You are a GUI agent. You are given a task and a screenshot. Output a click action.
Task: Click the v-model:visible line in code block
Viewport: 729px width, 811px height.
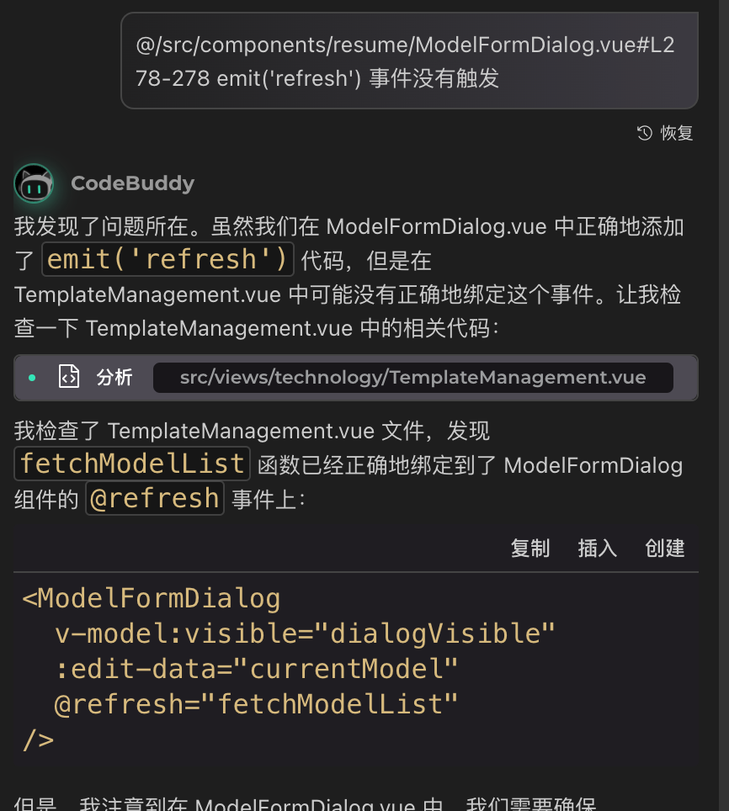tap(305, 633)
